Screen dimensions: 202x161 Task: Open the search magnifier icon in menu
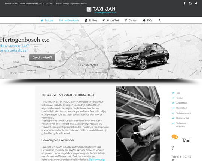pyautogui.click(x=159, y=20)
